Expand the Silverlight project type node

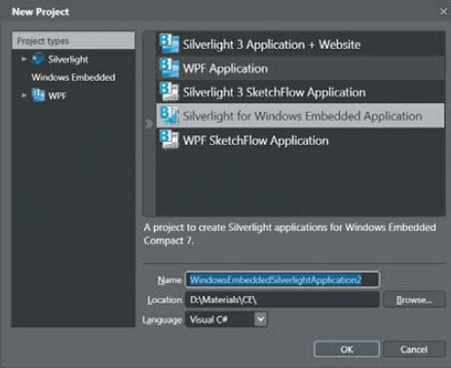pos(23,59)
